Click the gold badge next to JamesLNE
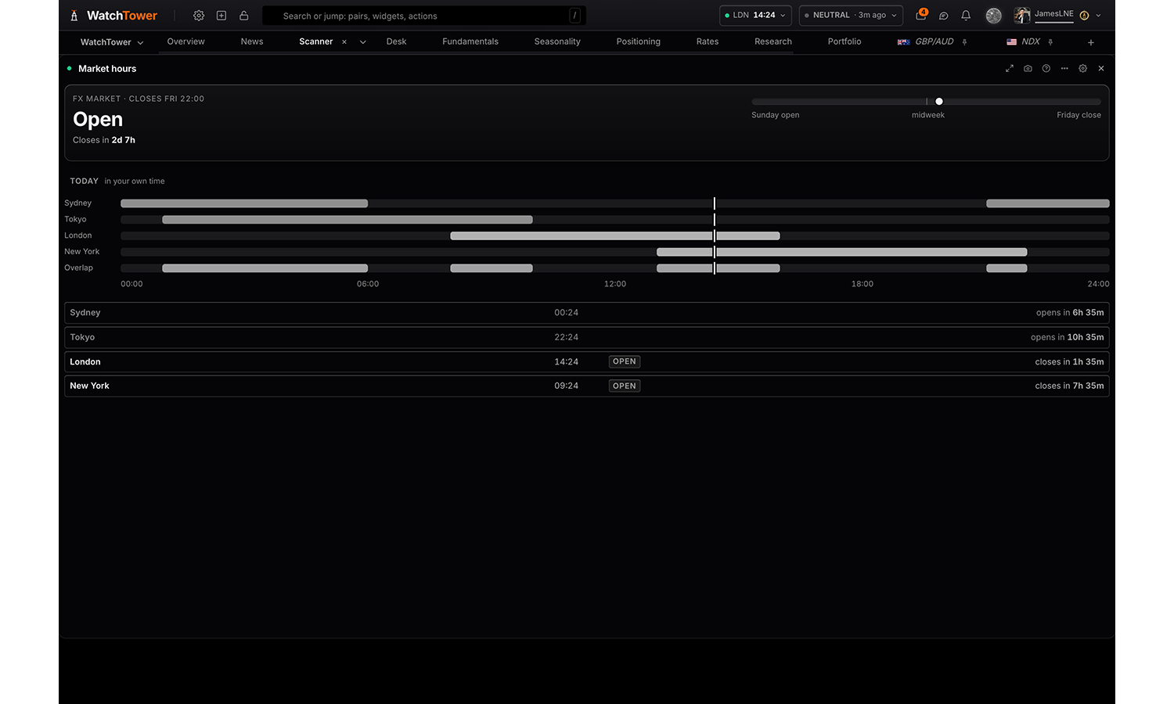 (1084, 16)
